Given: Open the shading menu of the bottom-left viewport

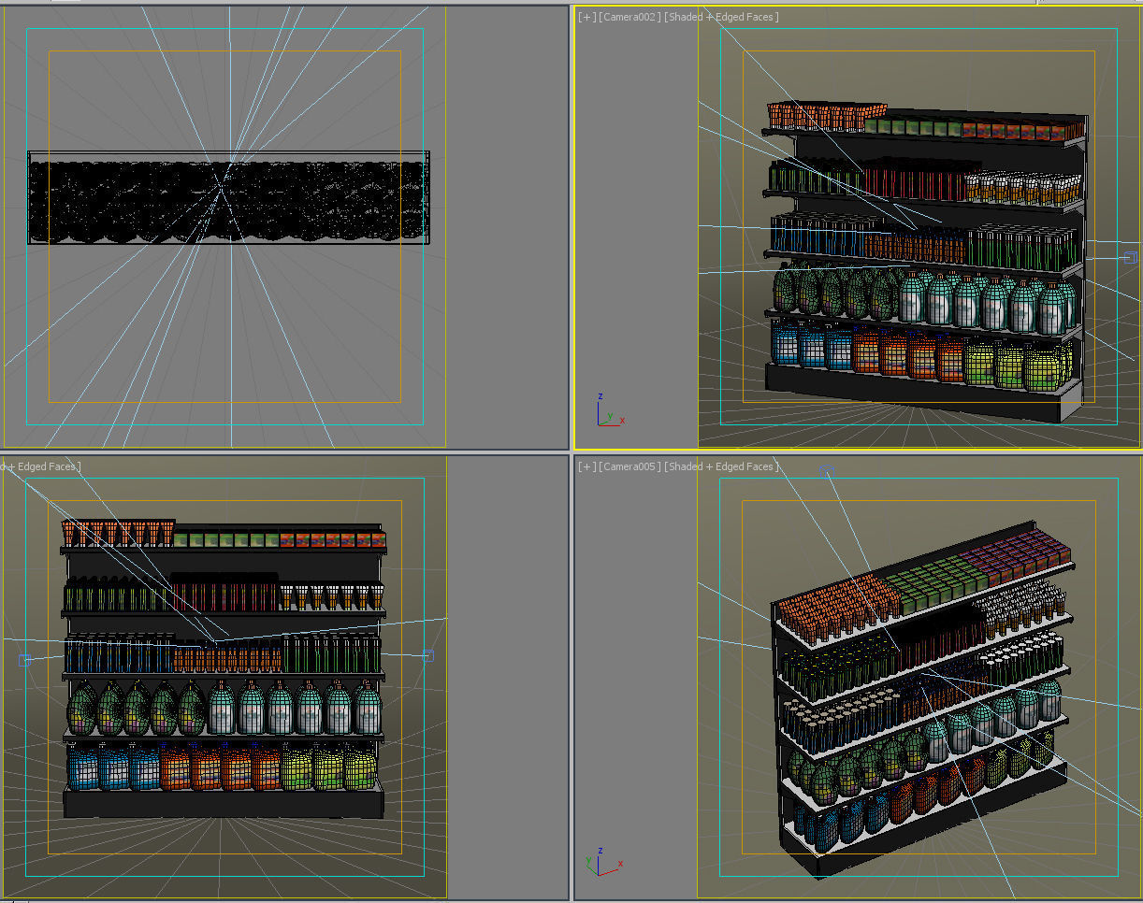Looking at the screenshot, I should pyautogui.click(x=39, y=466).
